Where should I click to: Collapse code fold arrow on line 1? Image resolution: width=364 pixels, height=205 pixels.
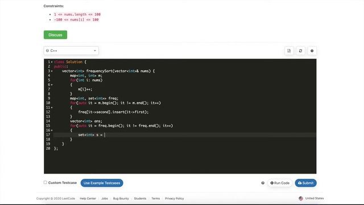click(x=52, y=62)
